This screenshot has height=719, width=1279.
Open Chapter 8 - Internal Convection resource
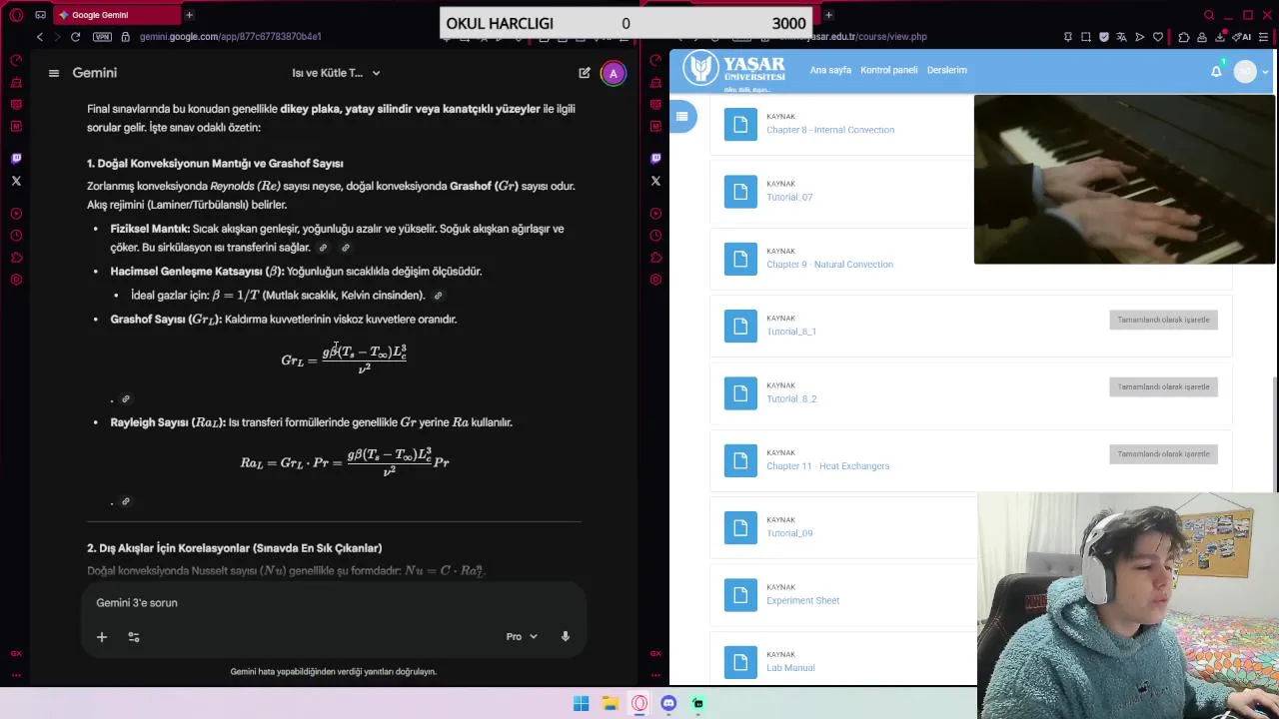(x=830, y=130)
